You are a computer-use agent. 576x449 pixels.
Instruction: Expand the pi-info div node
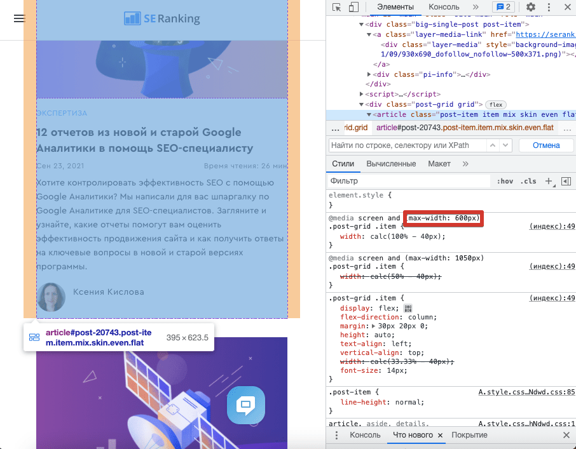369,74
